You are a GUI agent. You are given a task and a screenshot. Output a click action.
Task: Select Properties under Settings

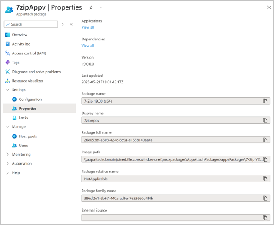pos(39,109)
